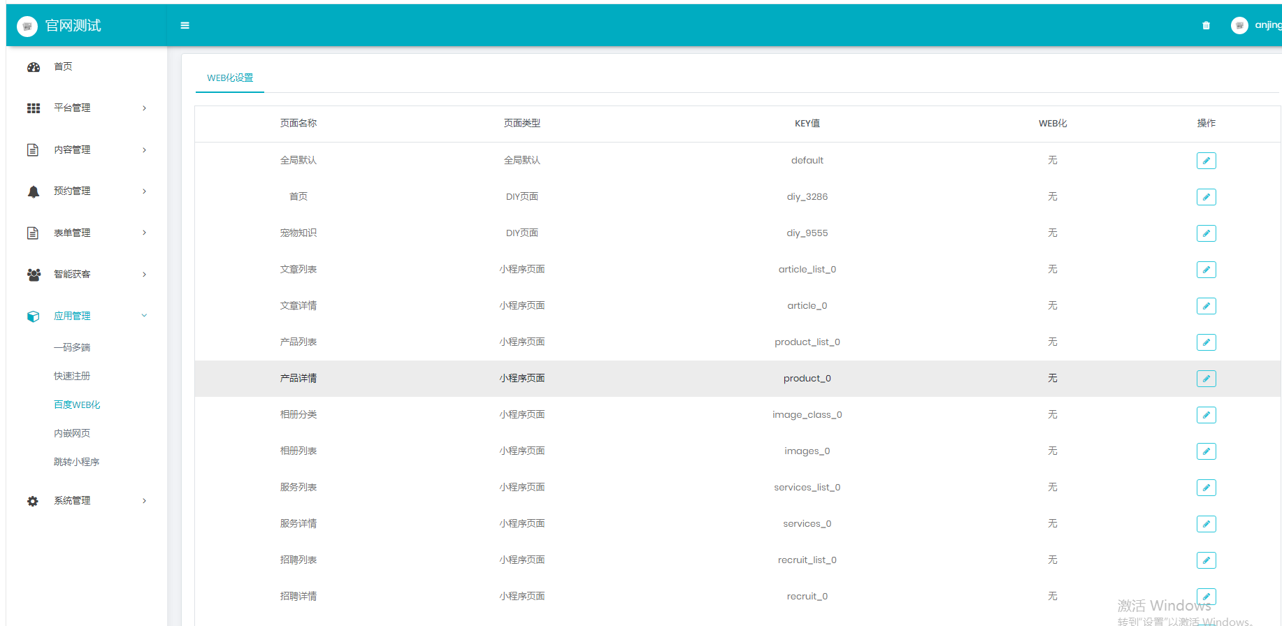Click the image_class_0 key value
This screenshot has width=1282, height=626.
(807, 415)
